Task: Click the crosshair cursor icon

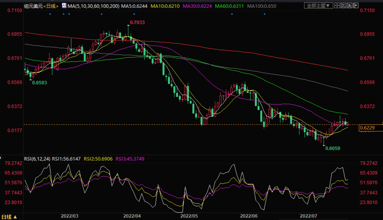Action: pos(337,5)
